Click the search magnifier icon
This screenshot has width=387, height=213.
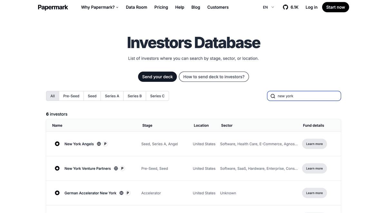click(273, 96)
